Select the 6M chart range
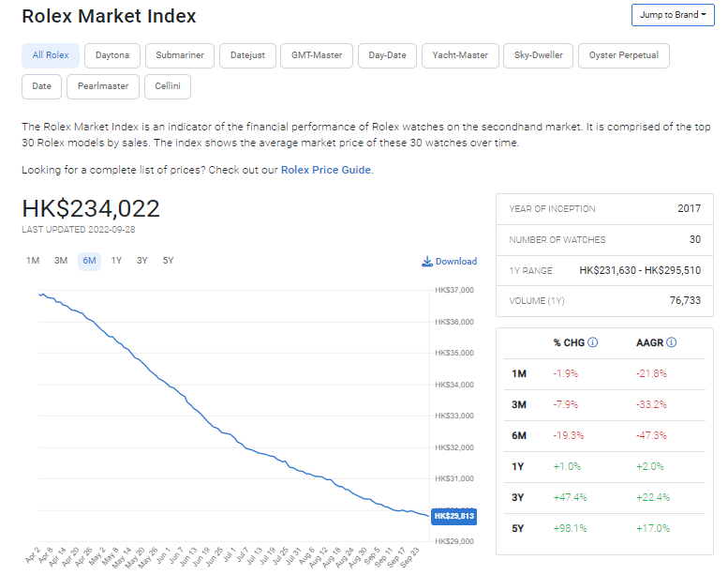Image resolution: width=728 pixels, height=575 pixels. (89, 261)
